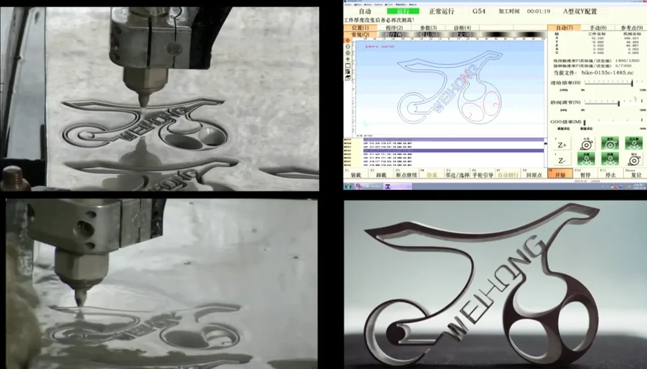
Task: Toggle the green valve ending the Z+ row
Action: 634,144
